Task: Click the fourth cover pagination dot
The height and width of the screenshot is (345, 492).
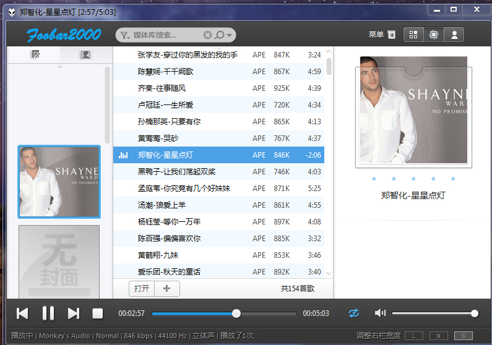Action: [x=433, y=179]
